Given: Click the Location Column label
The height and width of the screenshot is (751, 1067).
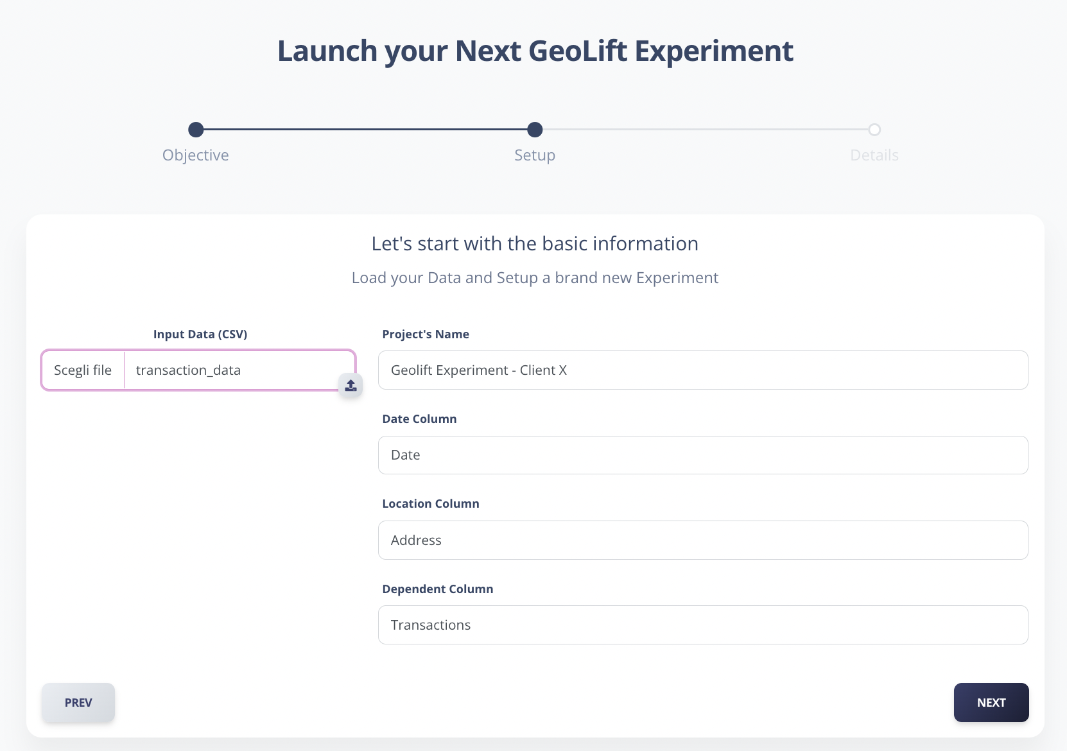Looking at the screenshot, I should tap(431, 504).
